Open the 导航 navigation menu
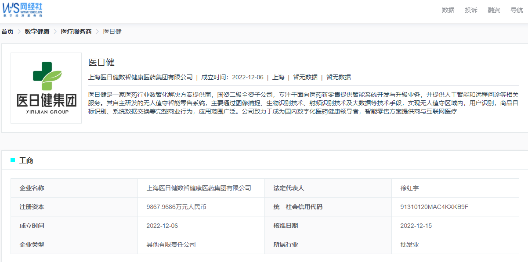Screen dimensions: 528x262 click(517, 10)
